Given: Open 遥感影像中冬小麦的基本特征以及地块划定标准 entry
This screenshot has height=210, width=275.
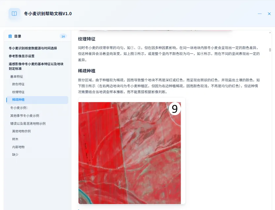Looking at the screenshot, I should click(36, 66).
